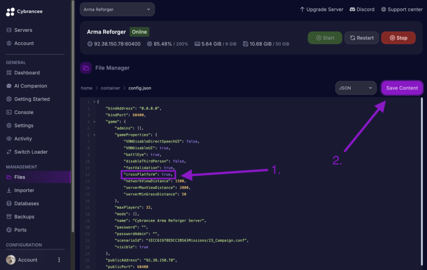Open the Discord link

[x=362, y=10]
